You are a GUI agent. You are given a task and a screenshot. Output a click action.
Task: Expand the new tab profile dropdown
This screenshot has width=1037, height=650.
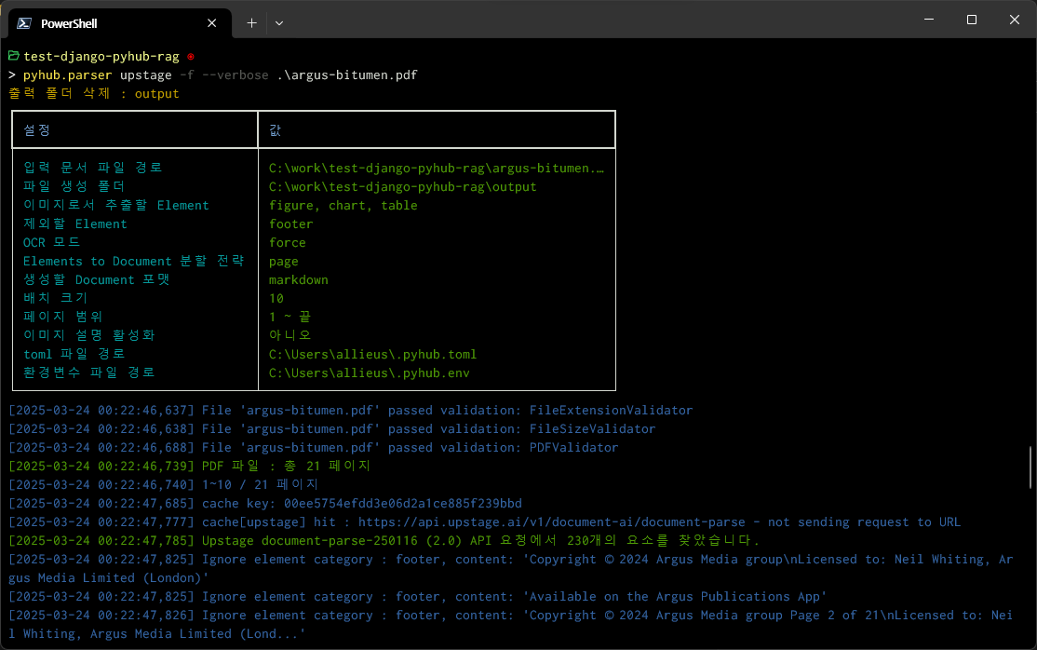[x=279, y=22]
